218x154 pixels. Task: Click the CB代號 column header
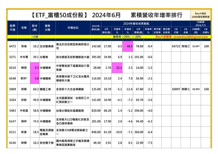tap(176, 31)
